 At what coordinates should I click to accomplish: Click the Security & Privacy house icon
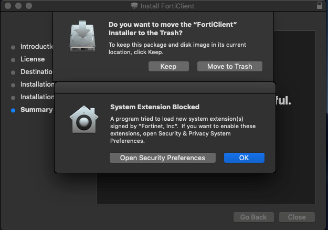[84, 118]
